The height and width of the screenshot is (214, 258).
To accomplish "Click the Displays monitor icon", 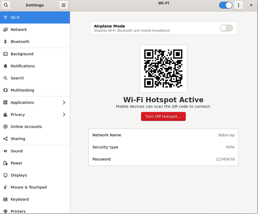I will tap(6, 175).
